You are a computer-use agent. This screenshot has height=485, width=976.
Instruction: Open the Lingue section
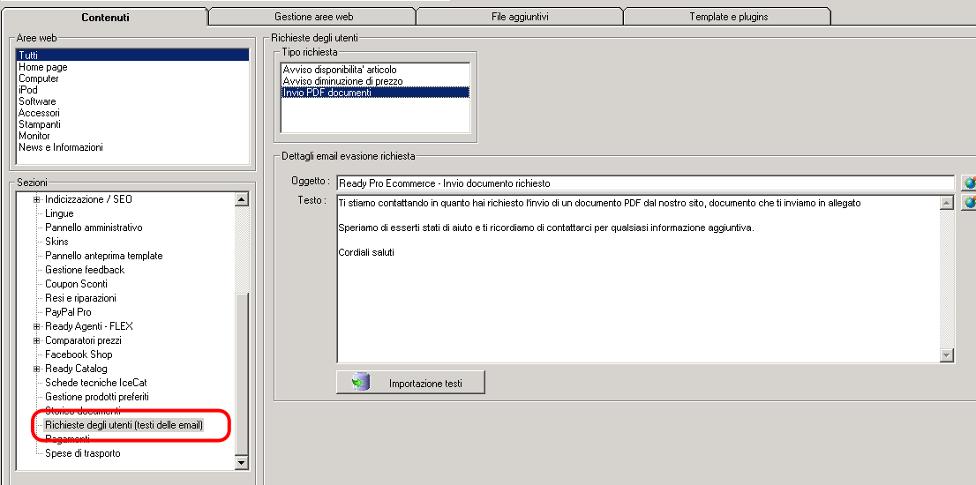tap(59, 214)
